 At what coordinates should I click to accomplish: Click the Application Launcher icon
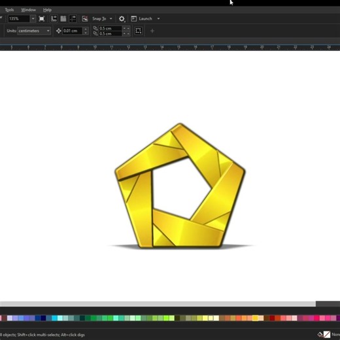133,19
